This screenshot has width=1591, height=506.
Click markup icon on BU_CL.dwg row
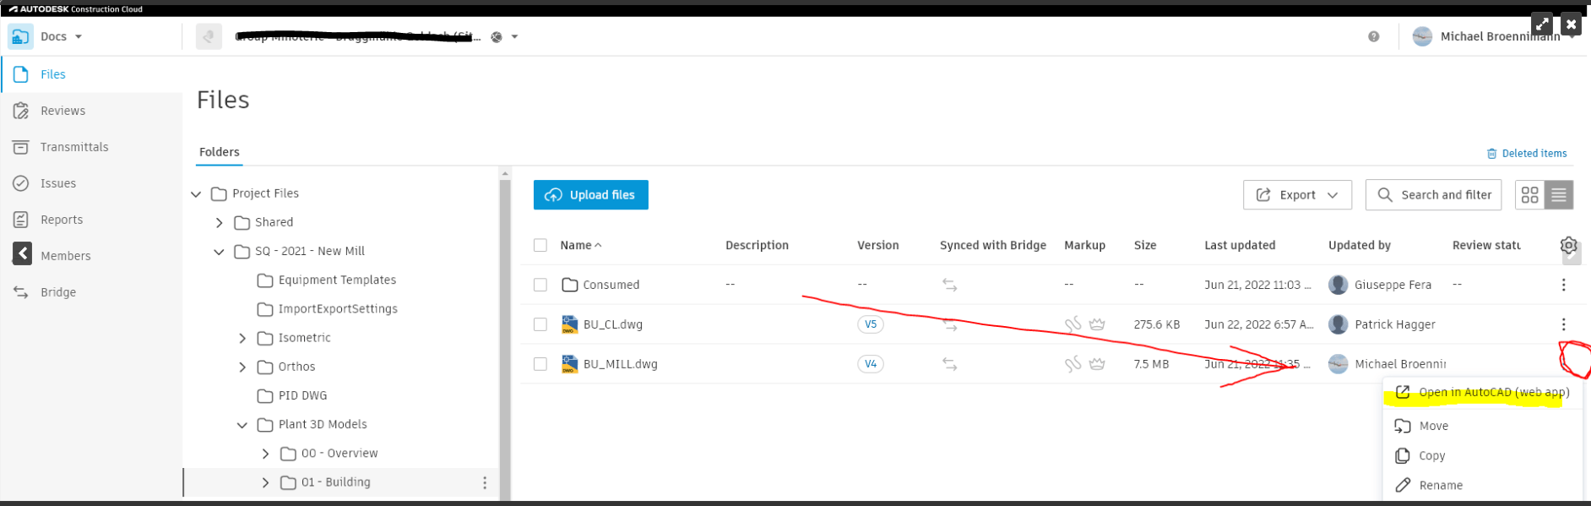[x=1072, y=324]
